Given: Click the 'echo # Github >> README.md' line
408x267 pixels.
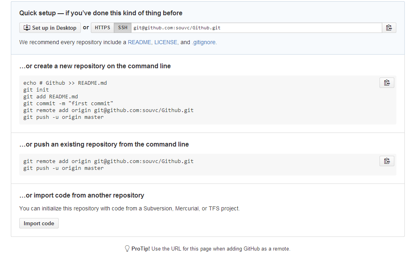Looking at the screenshot, I should tap(65, 83).
